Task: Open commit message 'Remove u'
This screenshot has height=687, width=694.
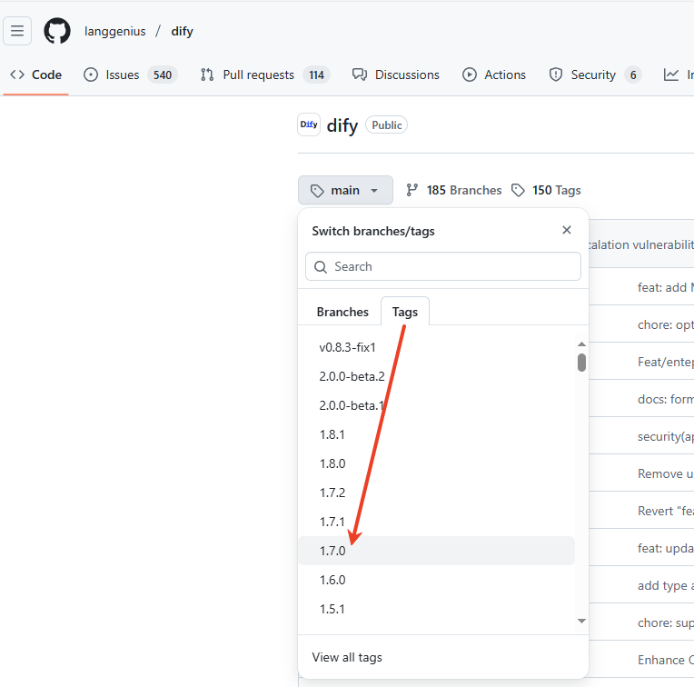Action: (665, 473)
